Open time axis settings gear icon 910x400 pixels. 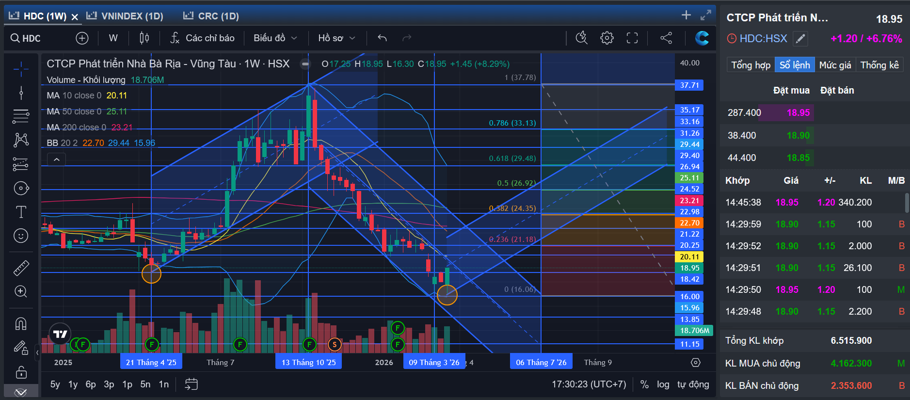696,363
